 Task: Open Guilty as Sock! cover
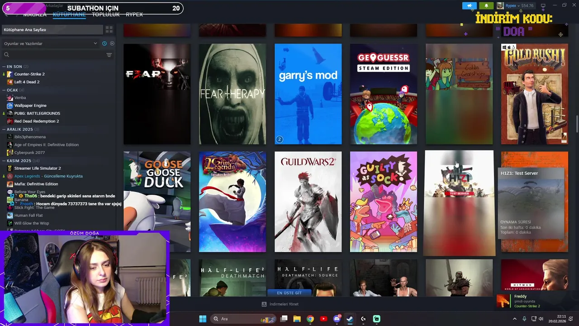tap(384, 202)
